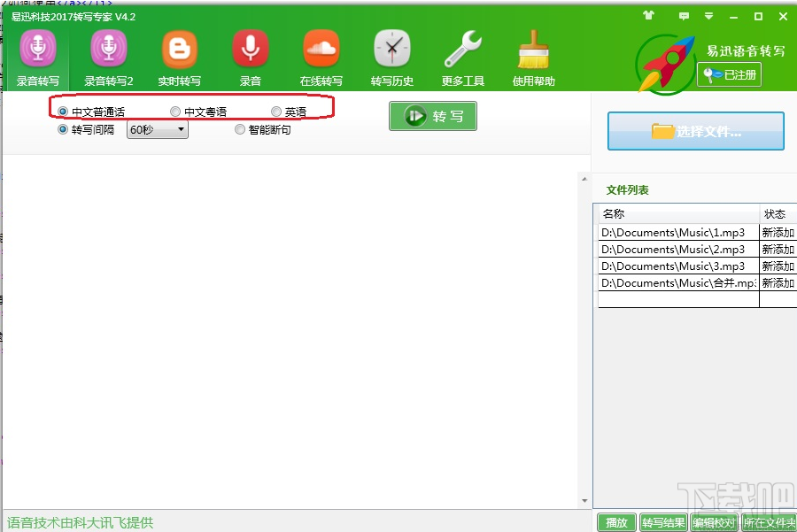Click the 名称 column header
The width and height of the screenshot is (797, 532).
pyautogui.click(x=678, y=214)
